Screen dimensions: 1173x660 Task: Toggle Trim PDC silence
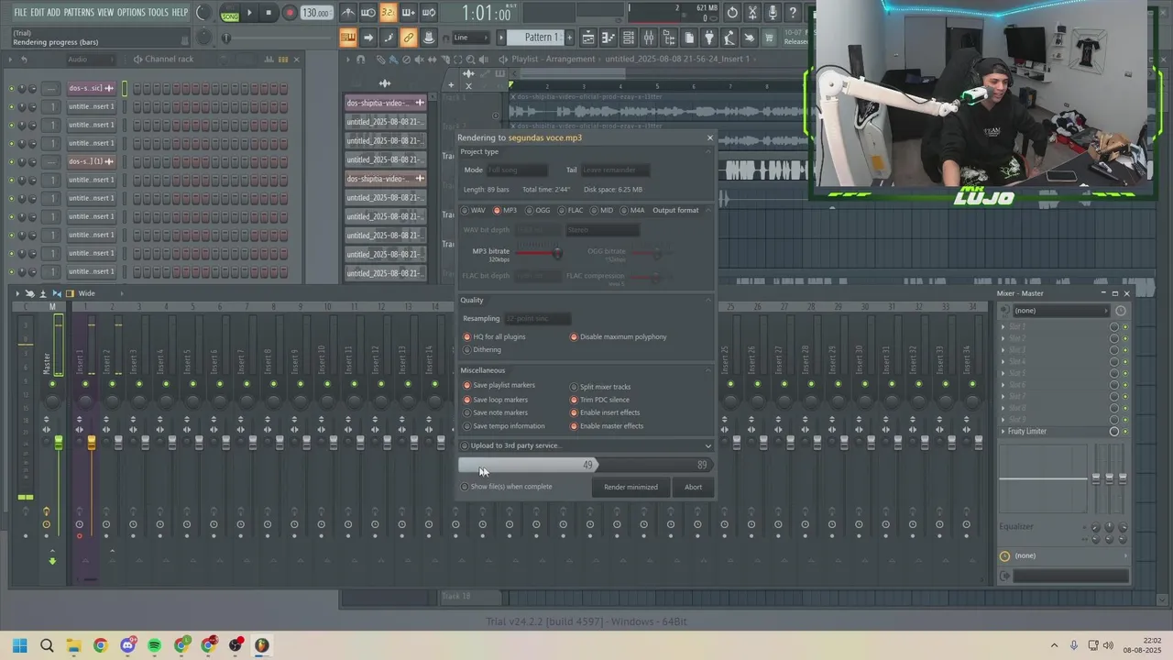(599, 401)
